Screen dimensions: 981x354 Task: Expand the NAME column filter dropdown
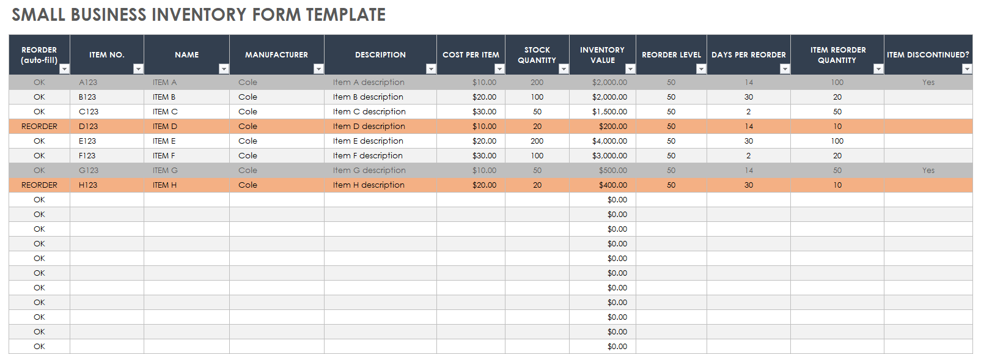[224, 69]
